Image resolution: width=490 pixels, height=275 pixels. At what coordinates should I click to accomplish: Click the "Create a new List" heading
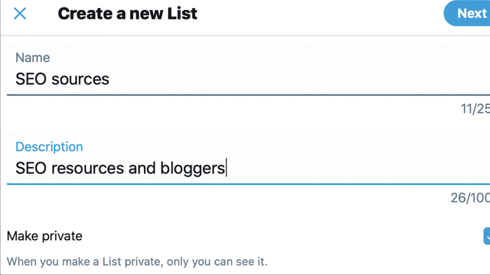127,13
